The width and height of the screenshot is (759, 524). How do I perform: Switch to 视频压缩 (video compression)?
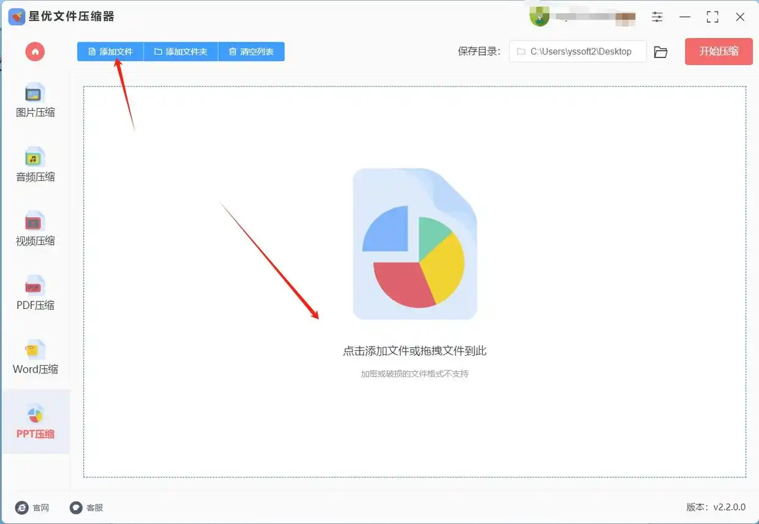click(35, 231)
